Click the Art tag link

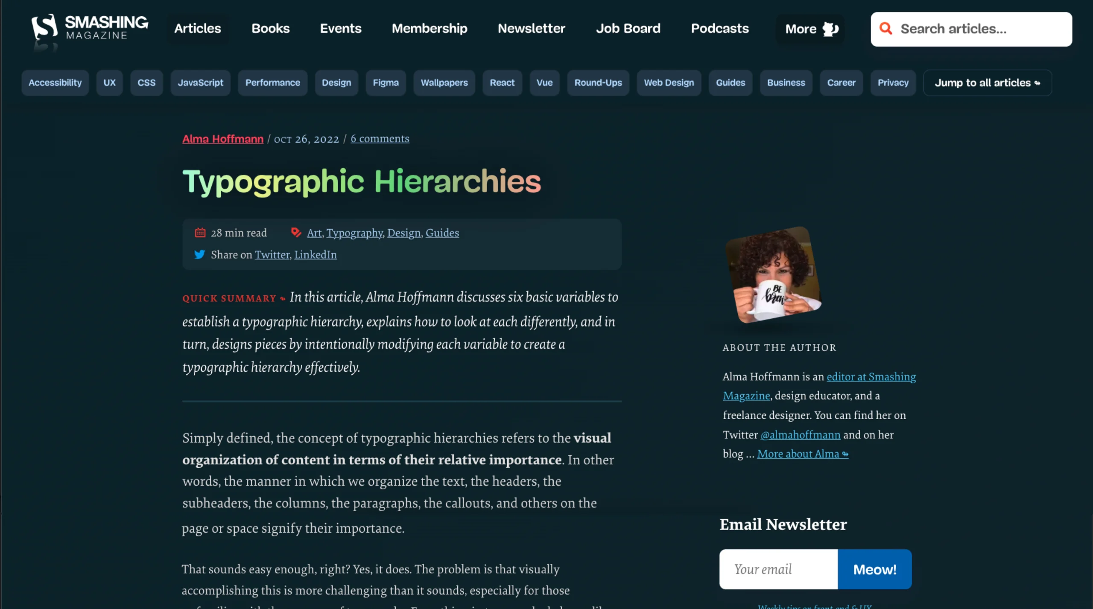click(314, 233)
